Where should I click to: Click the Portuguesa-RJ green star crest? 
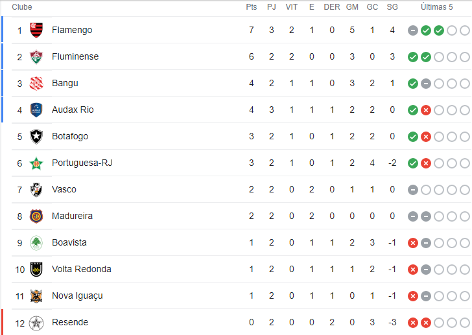[36, 163]
